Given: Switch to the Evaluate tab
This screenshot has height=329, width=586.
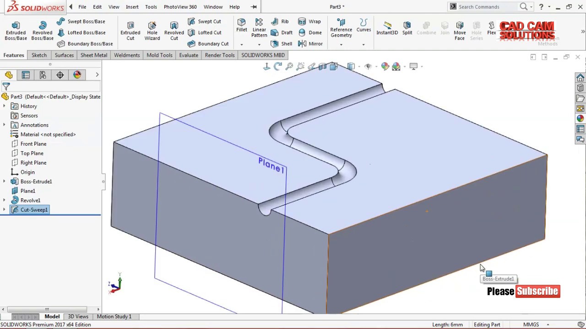Looking at the screenshot, I should (189, 55).
